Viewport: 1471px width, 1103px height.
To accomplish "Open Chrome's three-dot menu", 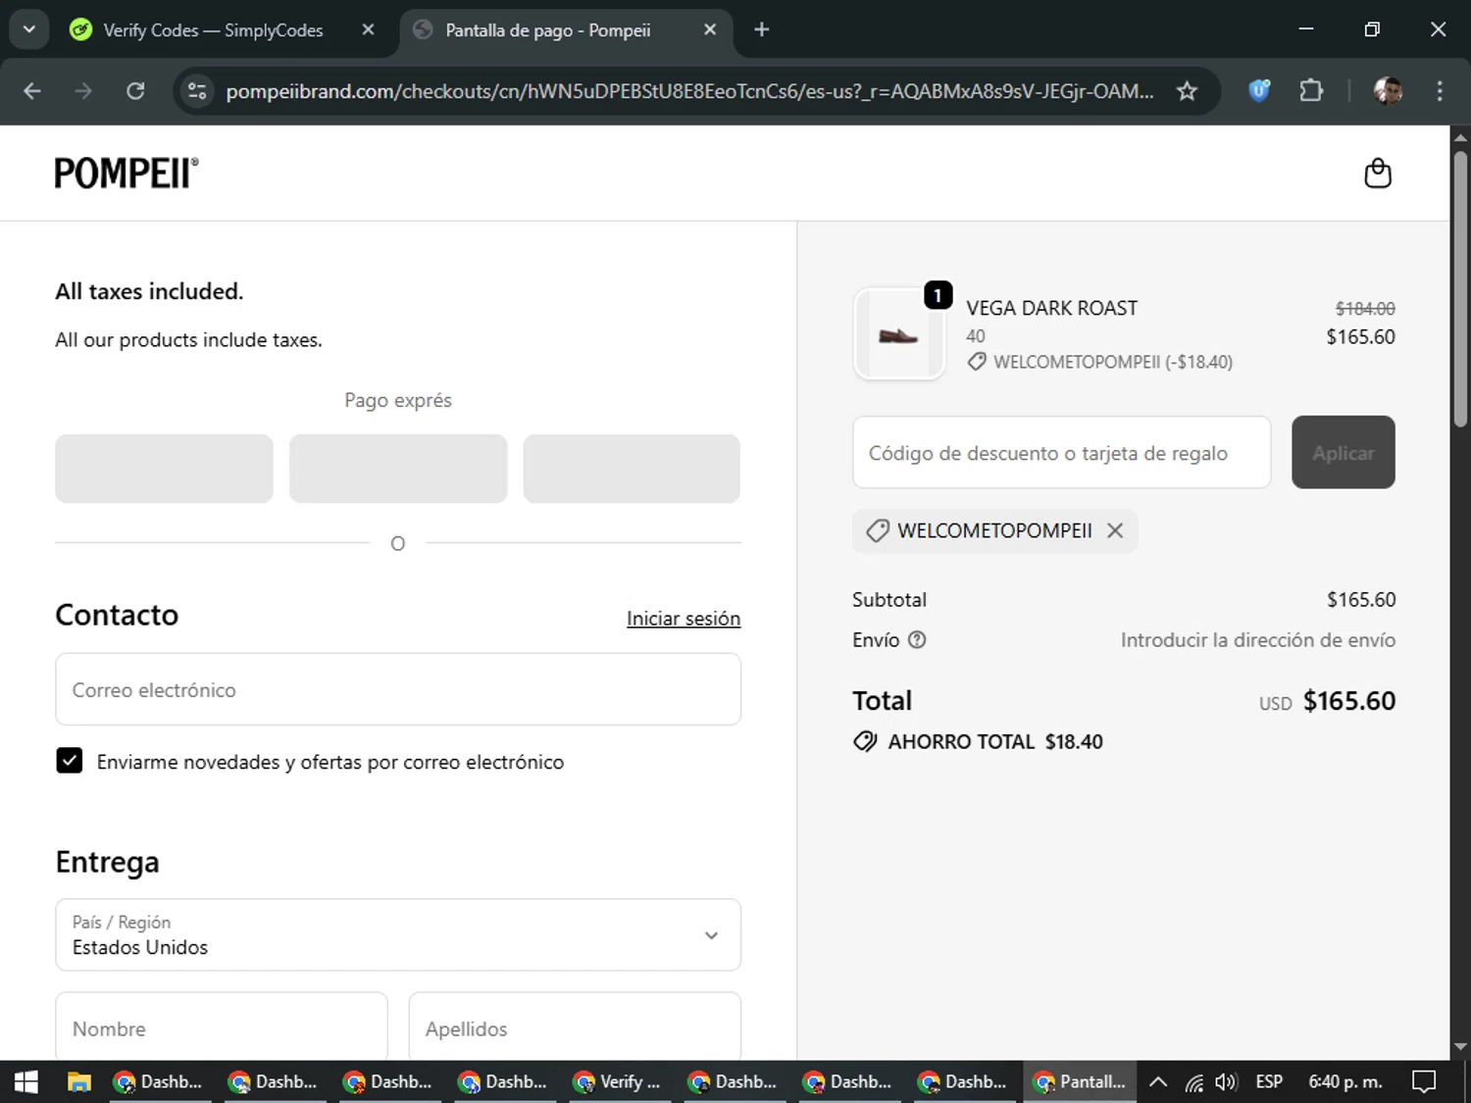I will (1440, 91).
